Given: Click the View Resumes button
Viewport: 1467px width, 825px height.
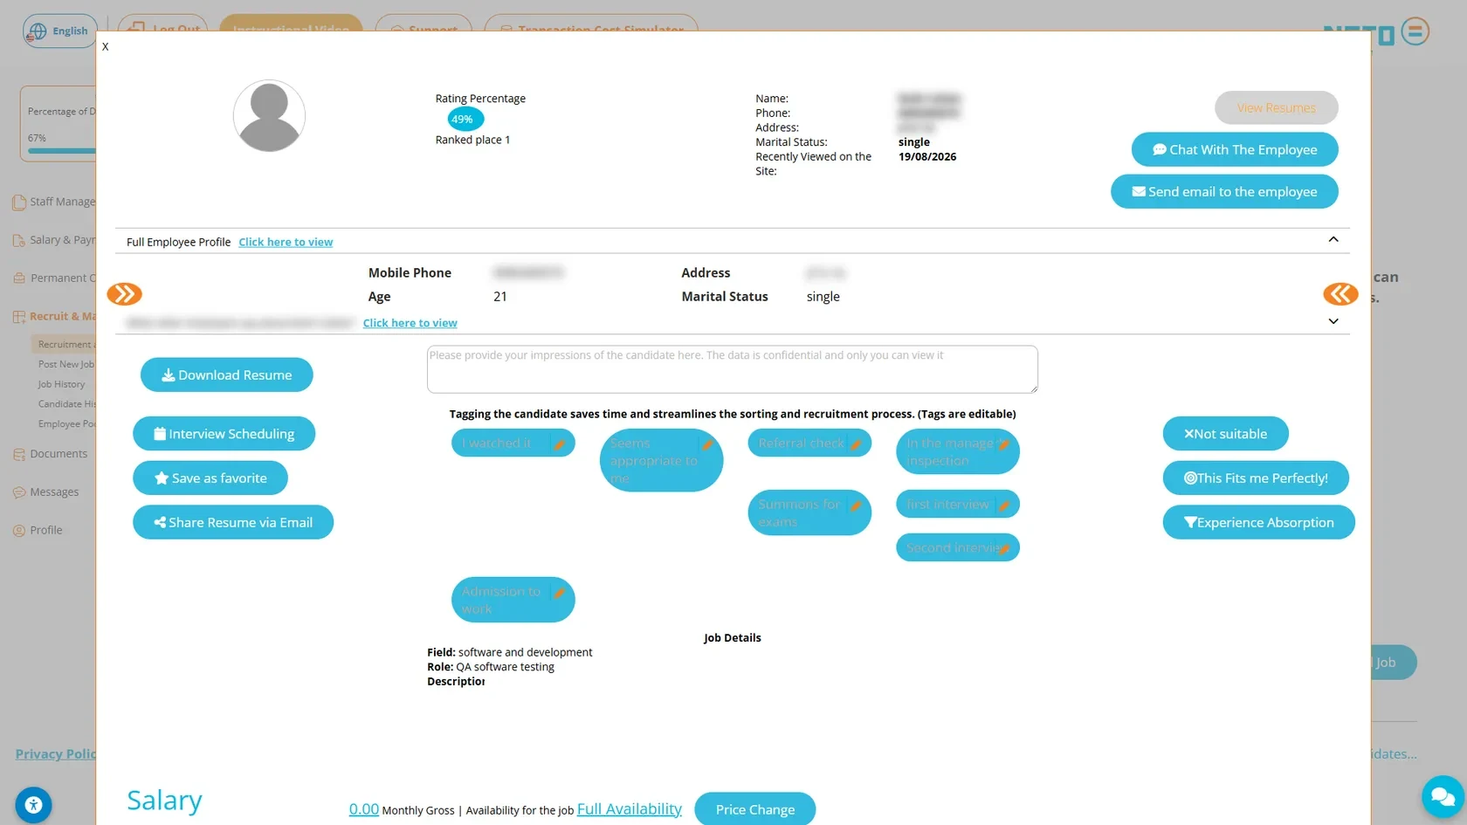Looking at the screenshot, I should 1277,107.
